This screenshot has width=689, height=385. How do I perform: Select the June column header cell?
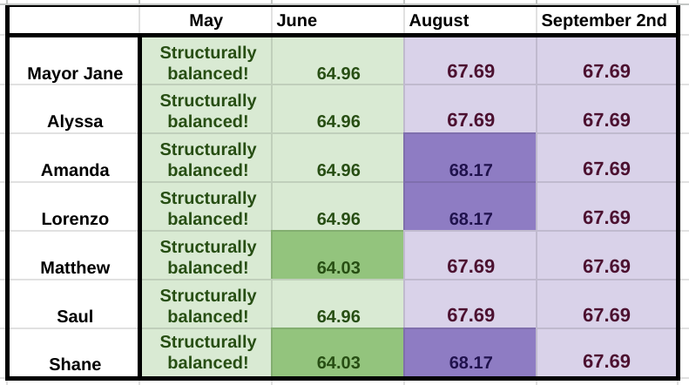pyautogui.click(x=338, y=21)
